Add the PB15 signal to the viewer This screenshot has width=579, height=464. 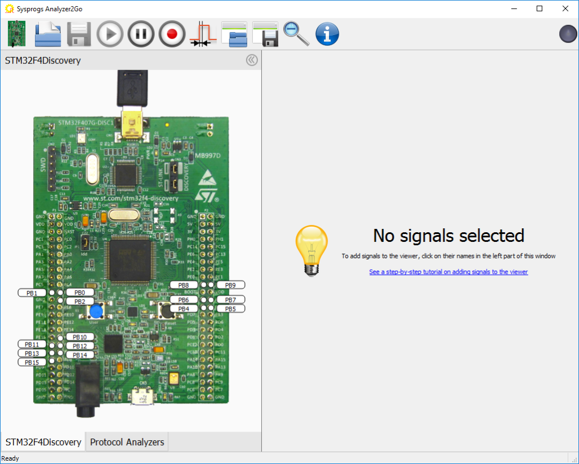[x=32, y=362]
